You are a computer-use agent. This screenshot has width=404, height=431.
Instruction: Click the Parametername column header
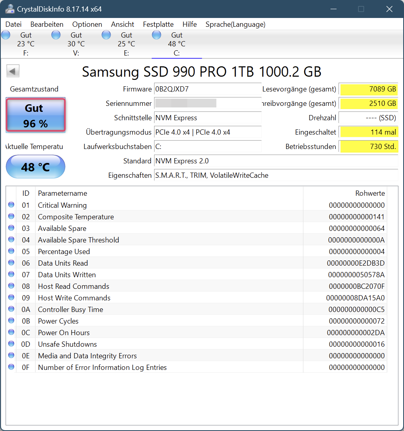point(169,193)
